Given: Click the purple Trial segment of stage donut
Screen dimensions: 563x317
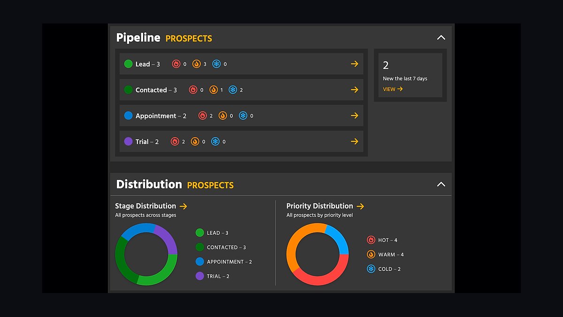Looking at the screenshot, I should (167, 238).
